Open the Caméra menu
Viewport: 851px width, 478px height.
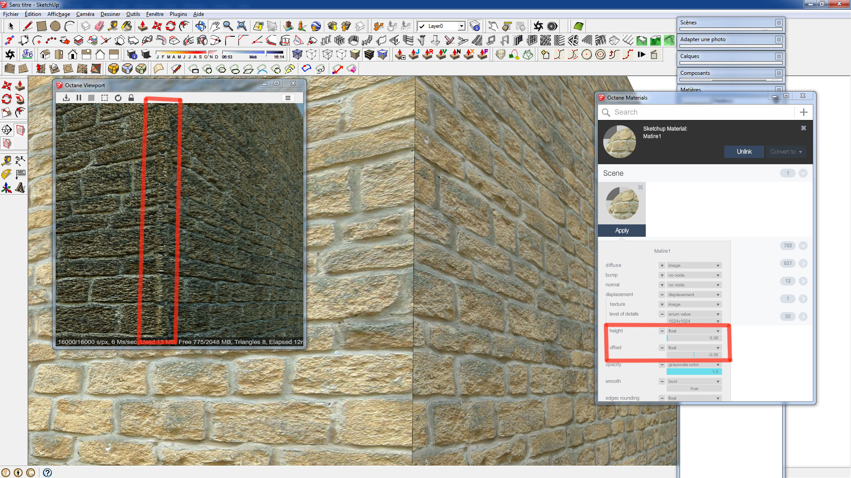coord(85,14)
